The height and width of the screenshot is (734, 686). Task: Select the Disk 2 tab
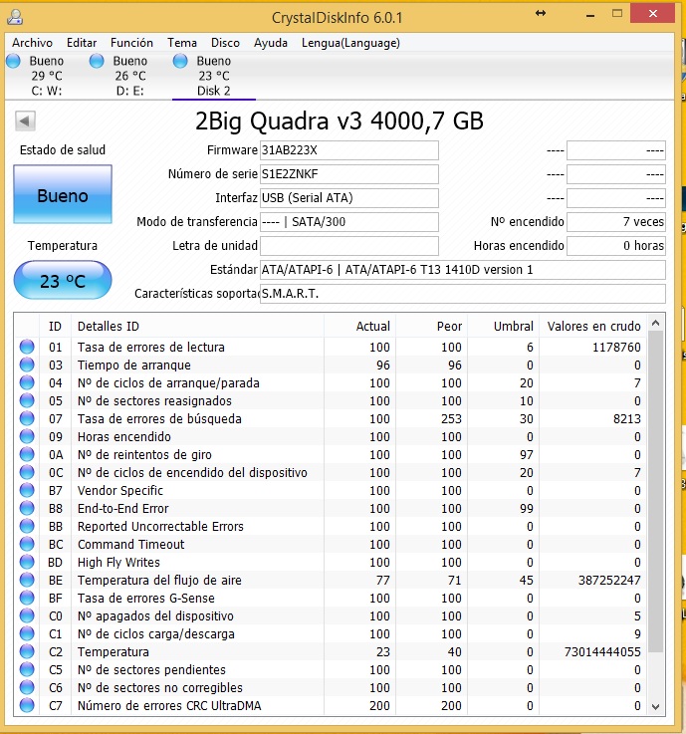click(214, 76)
